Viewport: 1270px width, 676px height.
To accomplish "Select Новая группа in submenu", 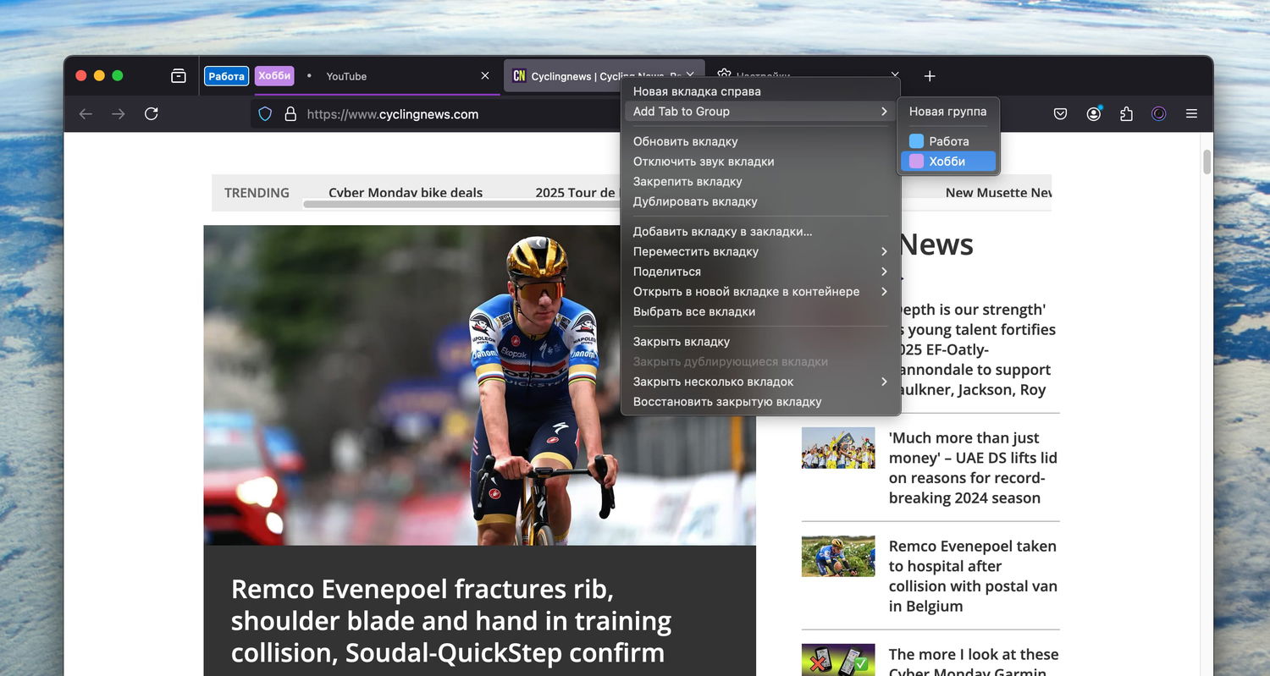I will (x=948, y=111).
